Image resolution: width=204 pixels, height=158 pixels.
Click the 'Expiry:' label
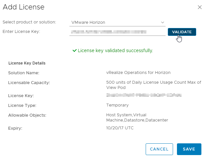[15, 128]
